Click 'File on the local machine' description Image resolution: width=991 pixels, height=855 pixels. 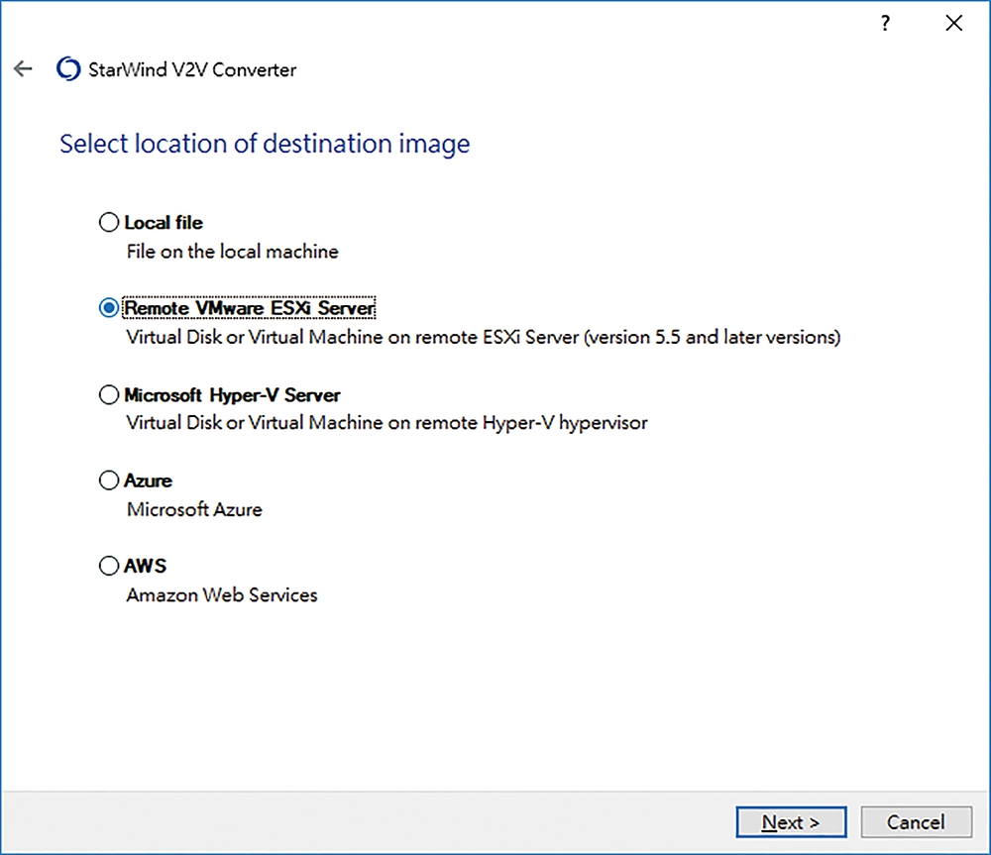pyautogui.click(x=233, y=252)
